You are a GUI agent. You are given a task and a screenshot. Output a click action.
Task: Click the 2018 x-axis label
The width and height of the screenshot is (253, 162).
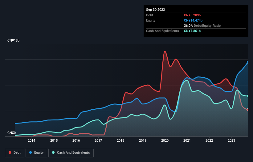[120, 140]
